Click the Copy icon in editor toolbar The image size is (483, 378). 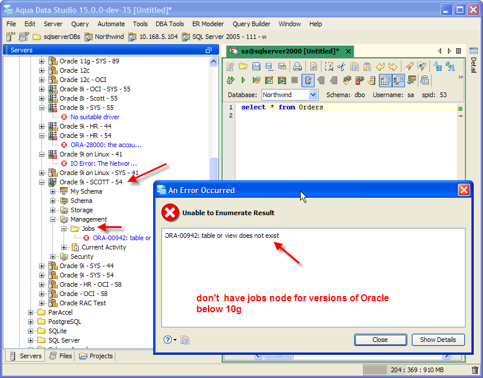pyautogui.click(x=355, y=66)
